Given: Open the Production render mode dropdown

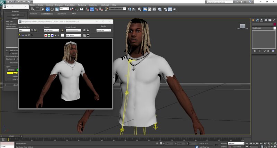Looking at the screenshot, I should tap(103, 30).
